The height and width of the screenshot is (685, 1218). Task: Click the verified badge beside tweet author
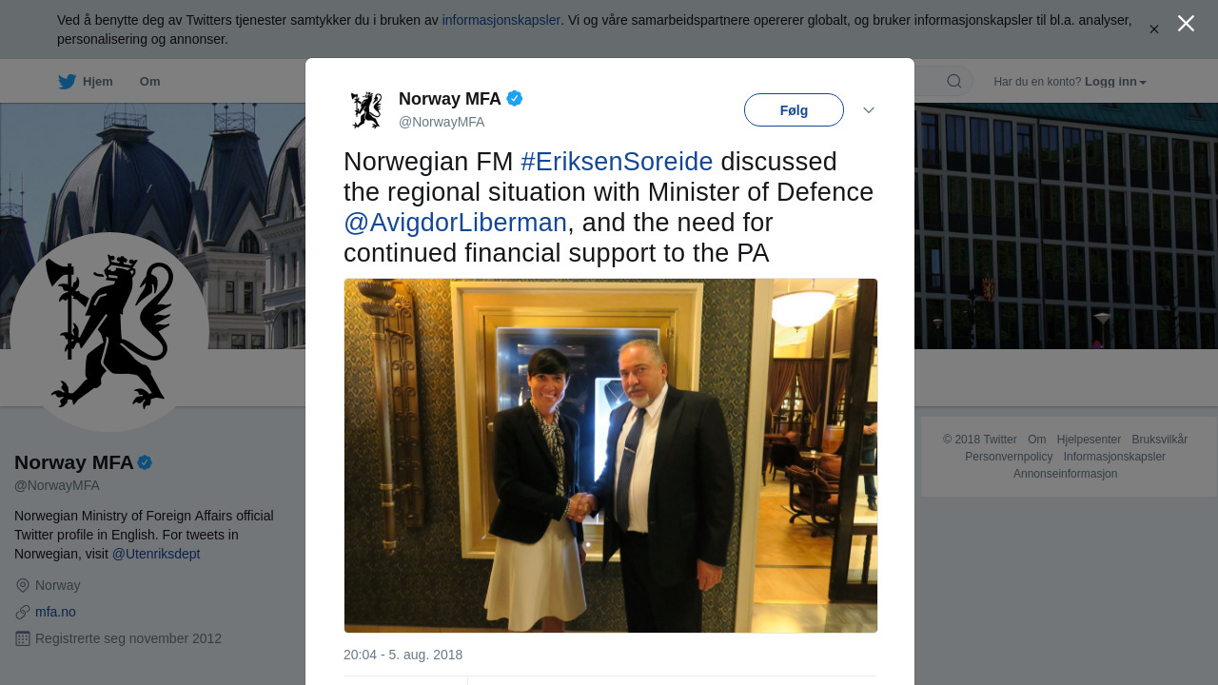coord(515,98)
